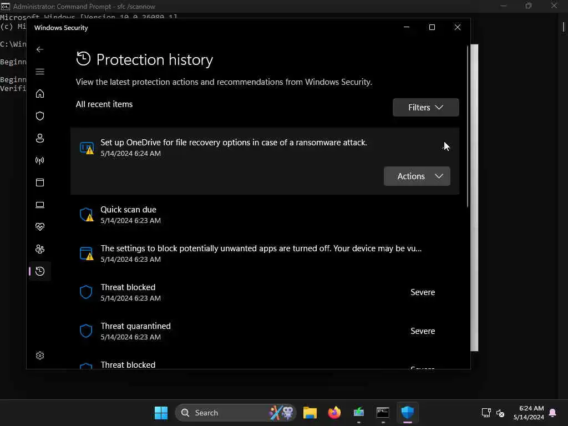Screen dimensions: 568x426
Task: Click the taskbar Search box
Action: click(x=235, y=413)
